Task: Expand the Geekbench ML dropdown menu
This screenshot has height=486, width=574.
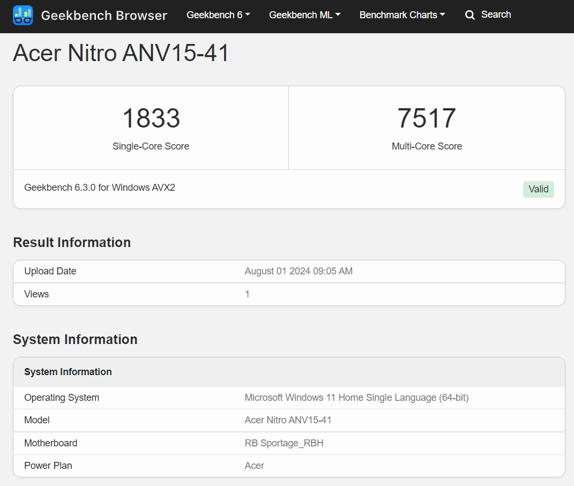Action: 304,15
